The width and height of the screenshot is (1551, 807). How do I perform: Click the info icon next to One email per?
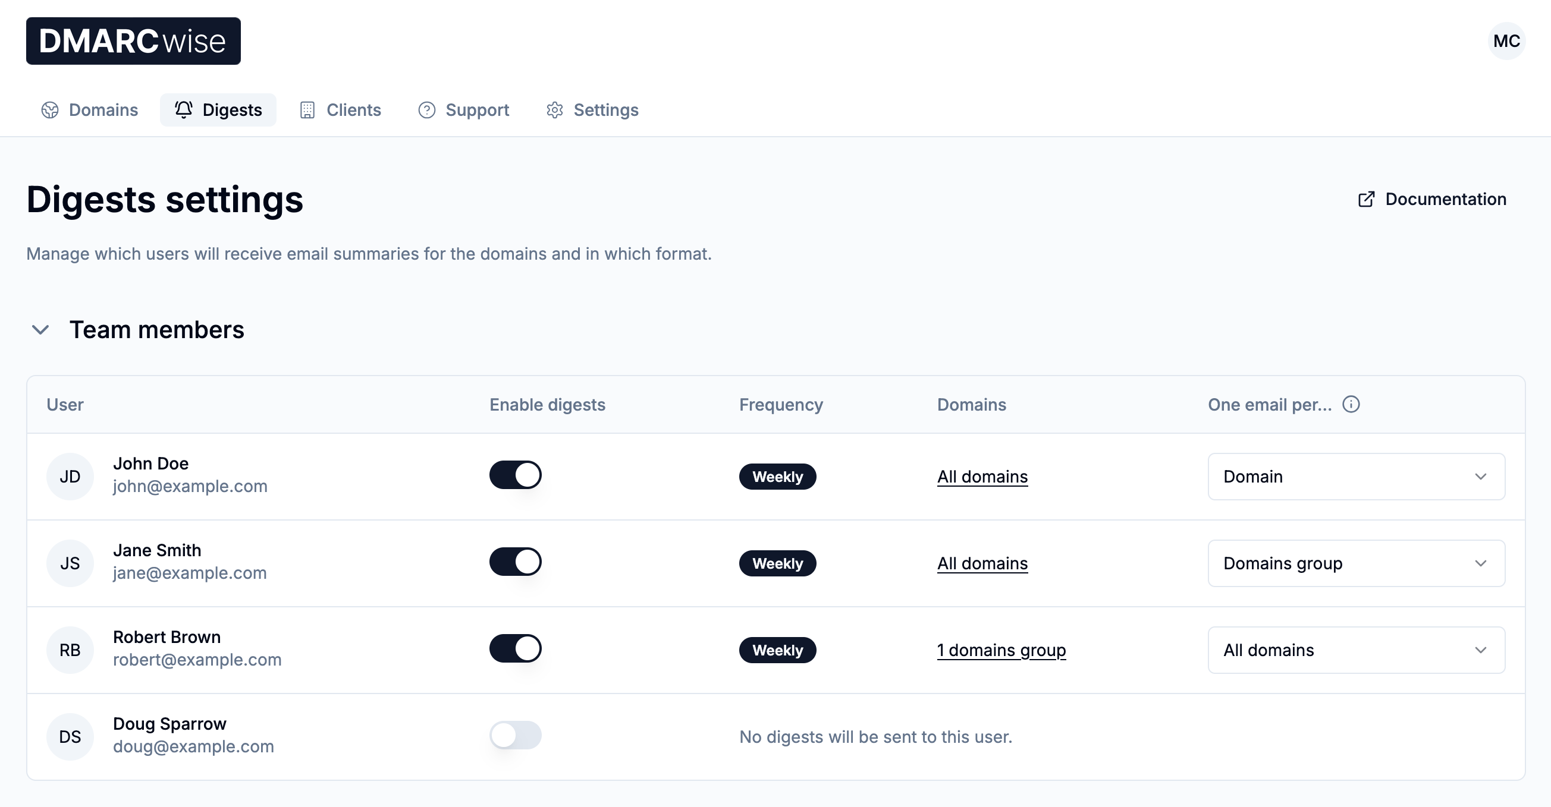(1351, 405)
